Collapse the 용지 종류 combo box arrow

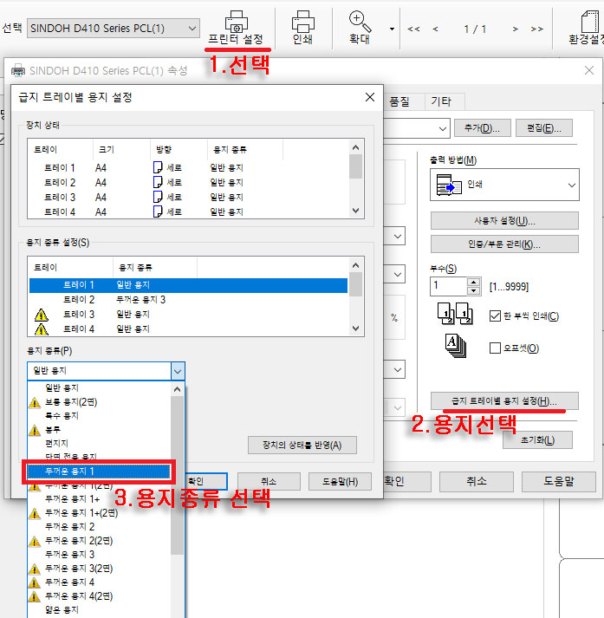177,370
